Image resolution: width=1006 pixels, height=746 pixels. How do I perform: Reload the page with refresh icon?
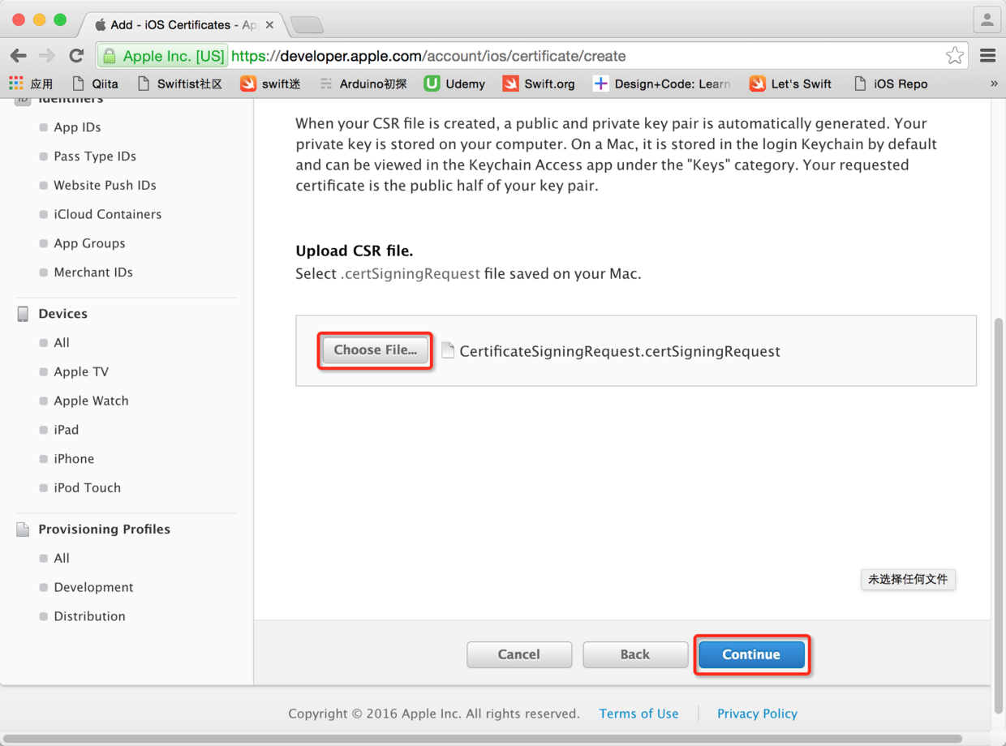click(x=76, y=56)
